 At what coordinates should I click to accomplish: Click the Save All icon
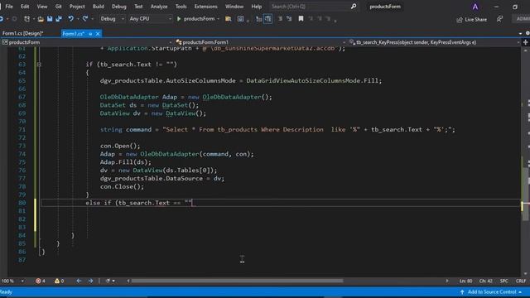pyautogui.click(x=59, y=19)
